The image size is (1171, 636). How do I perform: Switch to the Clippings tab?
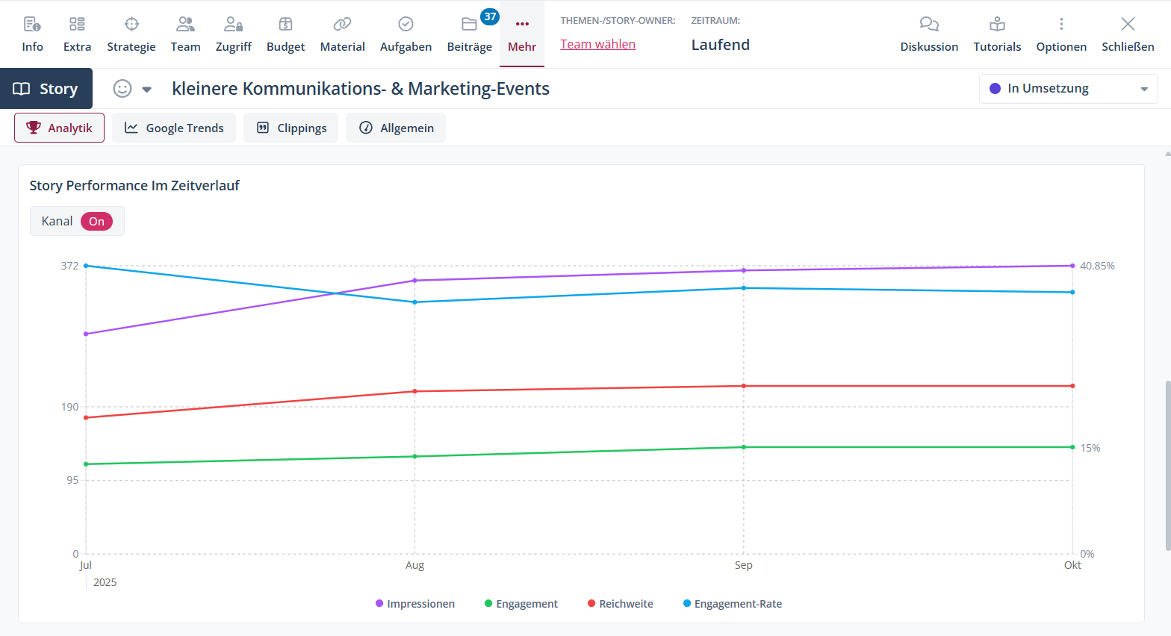pyautogui.click(x=291, y=128)
